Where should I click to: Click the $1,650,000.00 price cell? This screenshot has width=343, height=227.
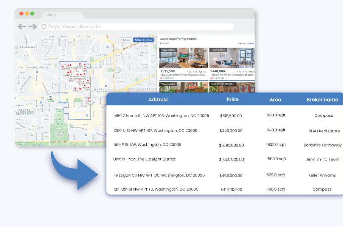pos(231,159)
